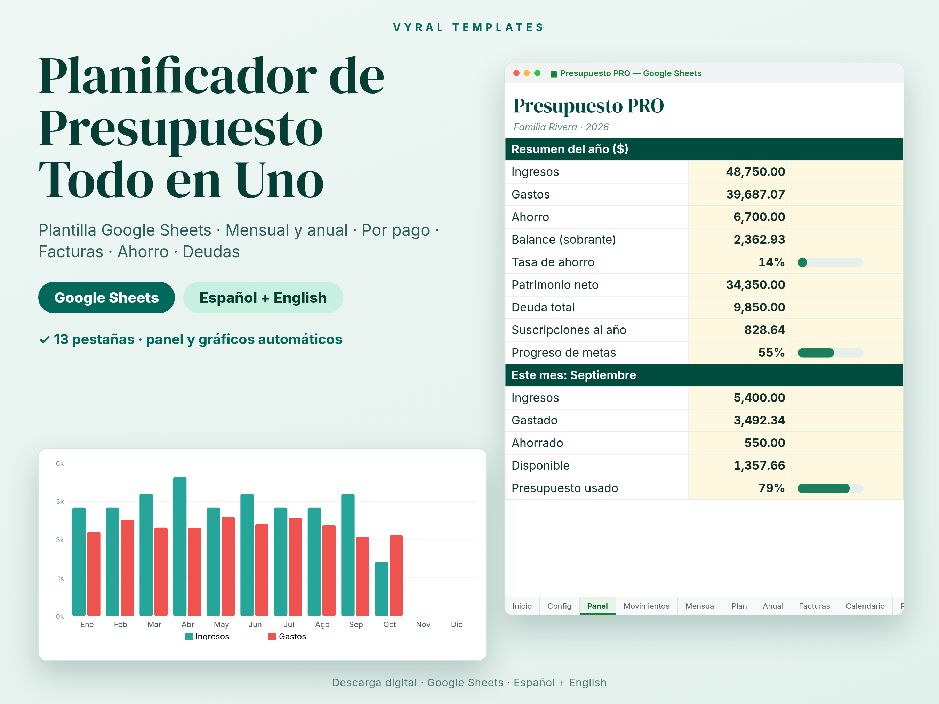Click the Tasa de ahorro progress bar

pos(830,262)
